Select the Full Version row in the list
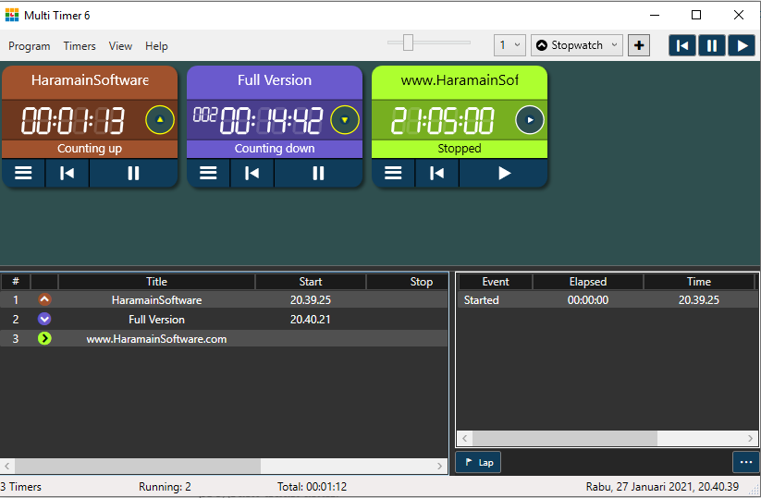This screenshot has width=761, height=498. pyautogui.click(x=224, y=319)
